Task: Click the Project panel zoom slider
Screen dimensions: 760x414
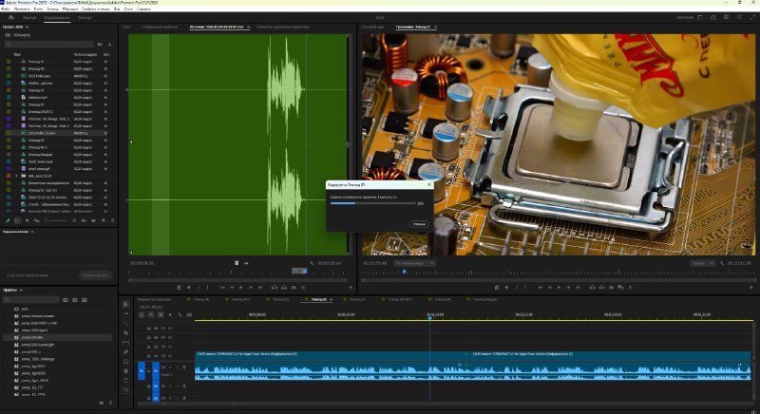Action: [x=56, y=220]
